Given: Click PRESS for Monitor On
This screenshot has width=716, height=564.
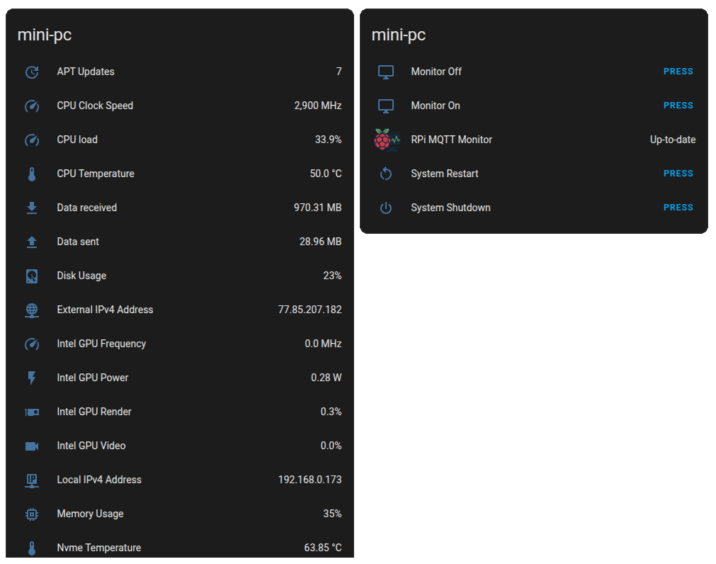Looking at the screenshot, I should [x=678, y=106].
